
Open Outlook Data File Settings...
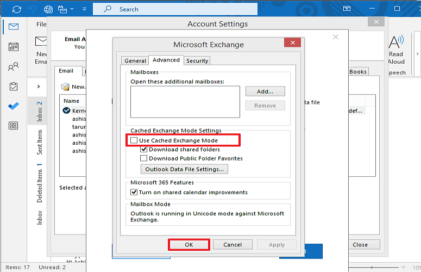pyautogui.click(x=184, y=169)
